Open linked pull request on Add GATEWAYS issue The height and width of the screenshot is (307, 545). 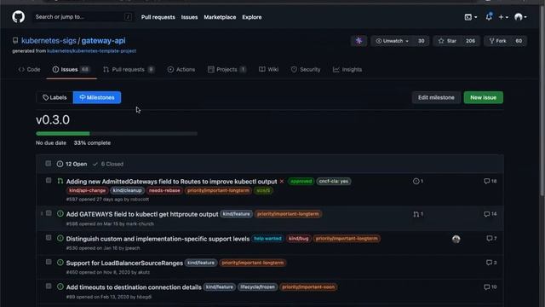(418, 214)
